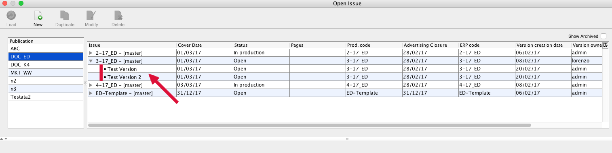This screenshot has width=612, height=153.
Task: Collapse the 3-17_ED master issue
Action: [x=91, y=61]
